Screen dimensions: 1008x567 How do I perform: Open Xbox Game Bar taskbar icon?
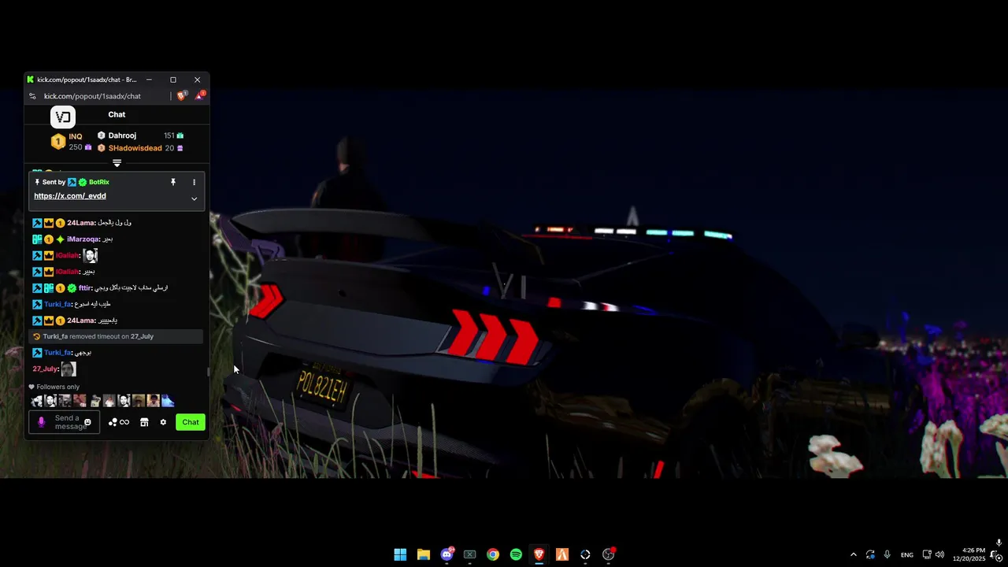[x=469, y=554]
